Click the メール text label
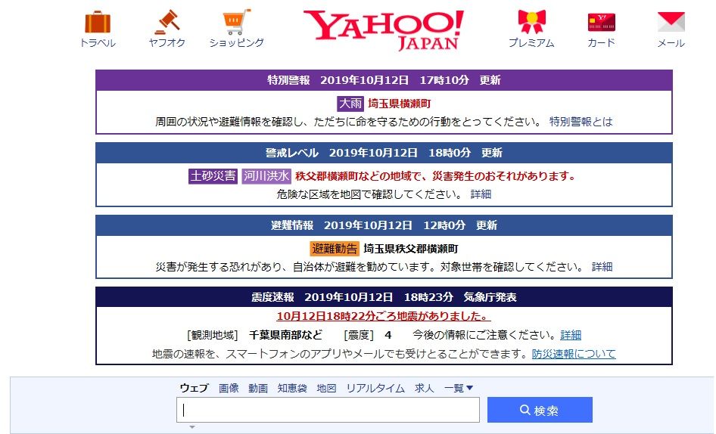Image resolution: width=716 pixels, height=434 pixels. click(671, 43)
